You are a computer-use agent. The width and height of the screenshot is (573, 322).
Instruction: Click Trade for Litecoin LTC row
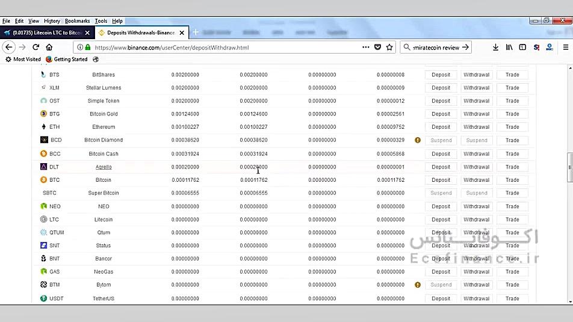[x=512, y=219]
